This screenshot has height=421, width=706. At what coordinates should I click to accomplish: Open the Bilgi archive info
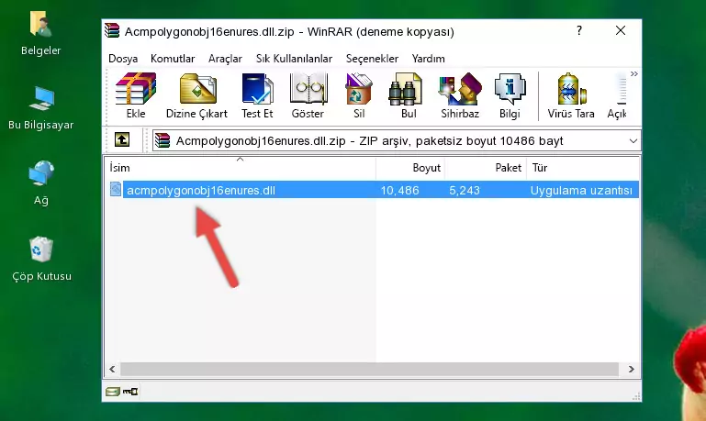[510, 95]
